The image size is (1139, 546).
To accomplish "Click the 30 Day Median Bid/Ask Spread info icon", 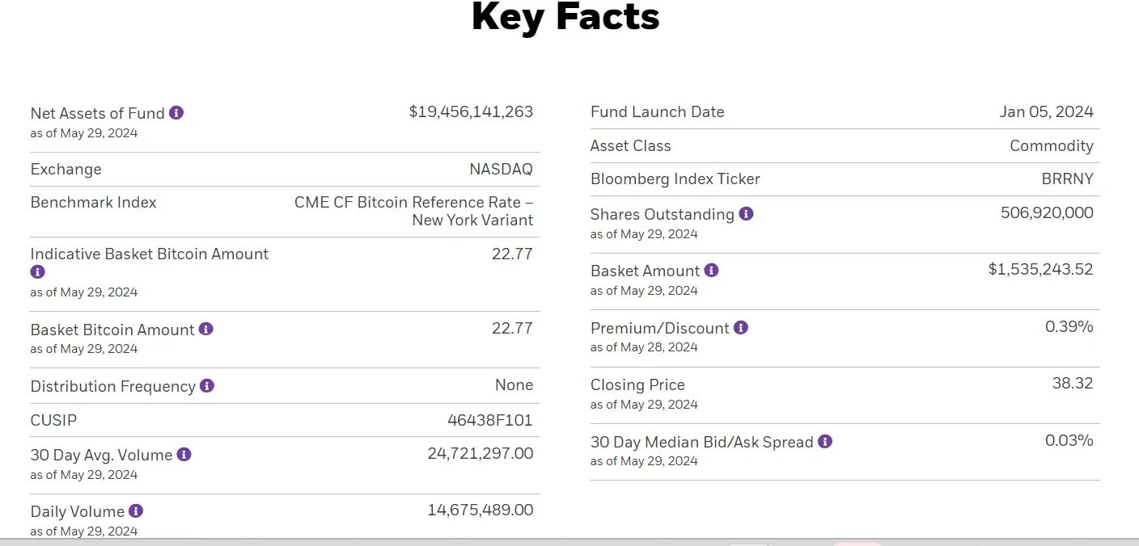I will [x=825, y=442].
